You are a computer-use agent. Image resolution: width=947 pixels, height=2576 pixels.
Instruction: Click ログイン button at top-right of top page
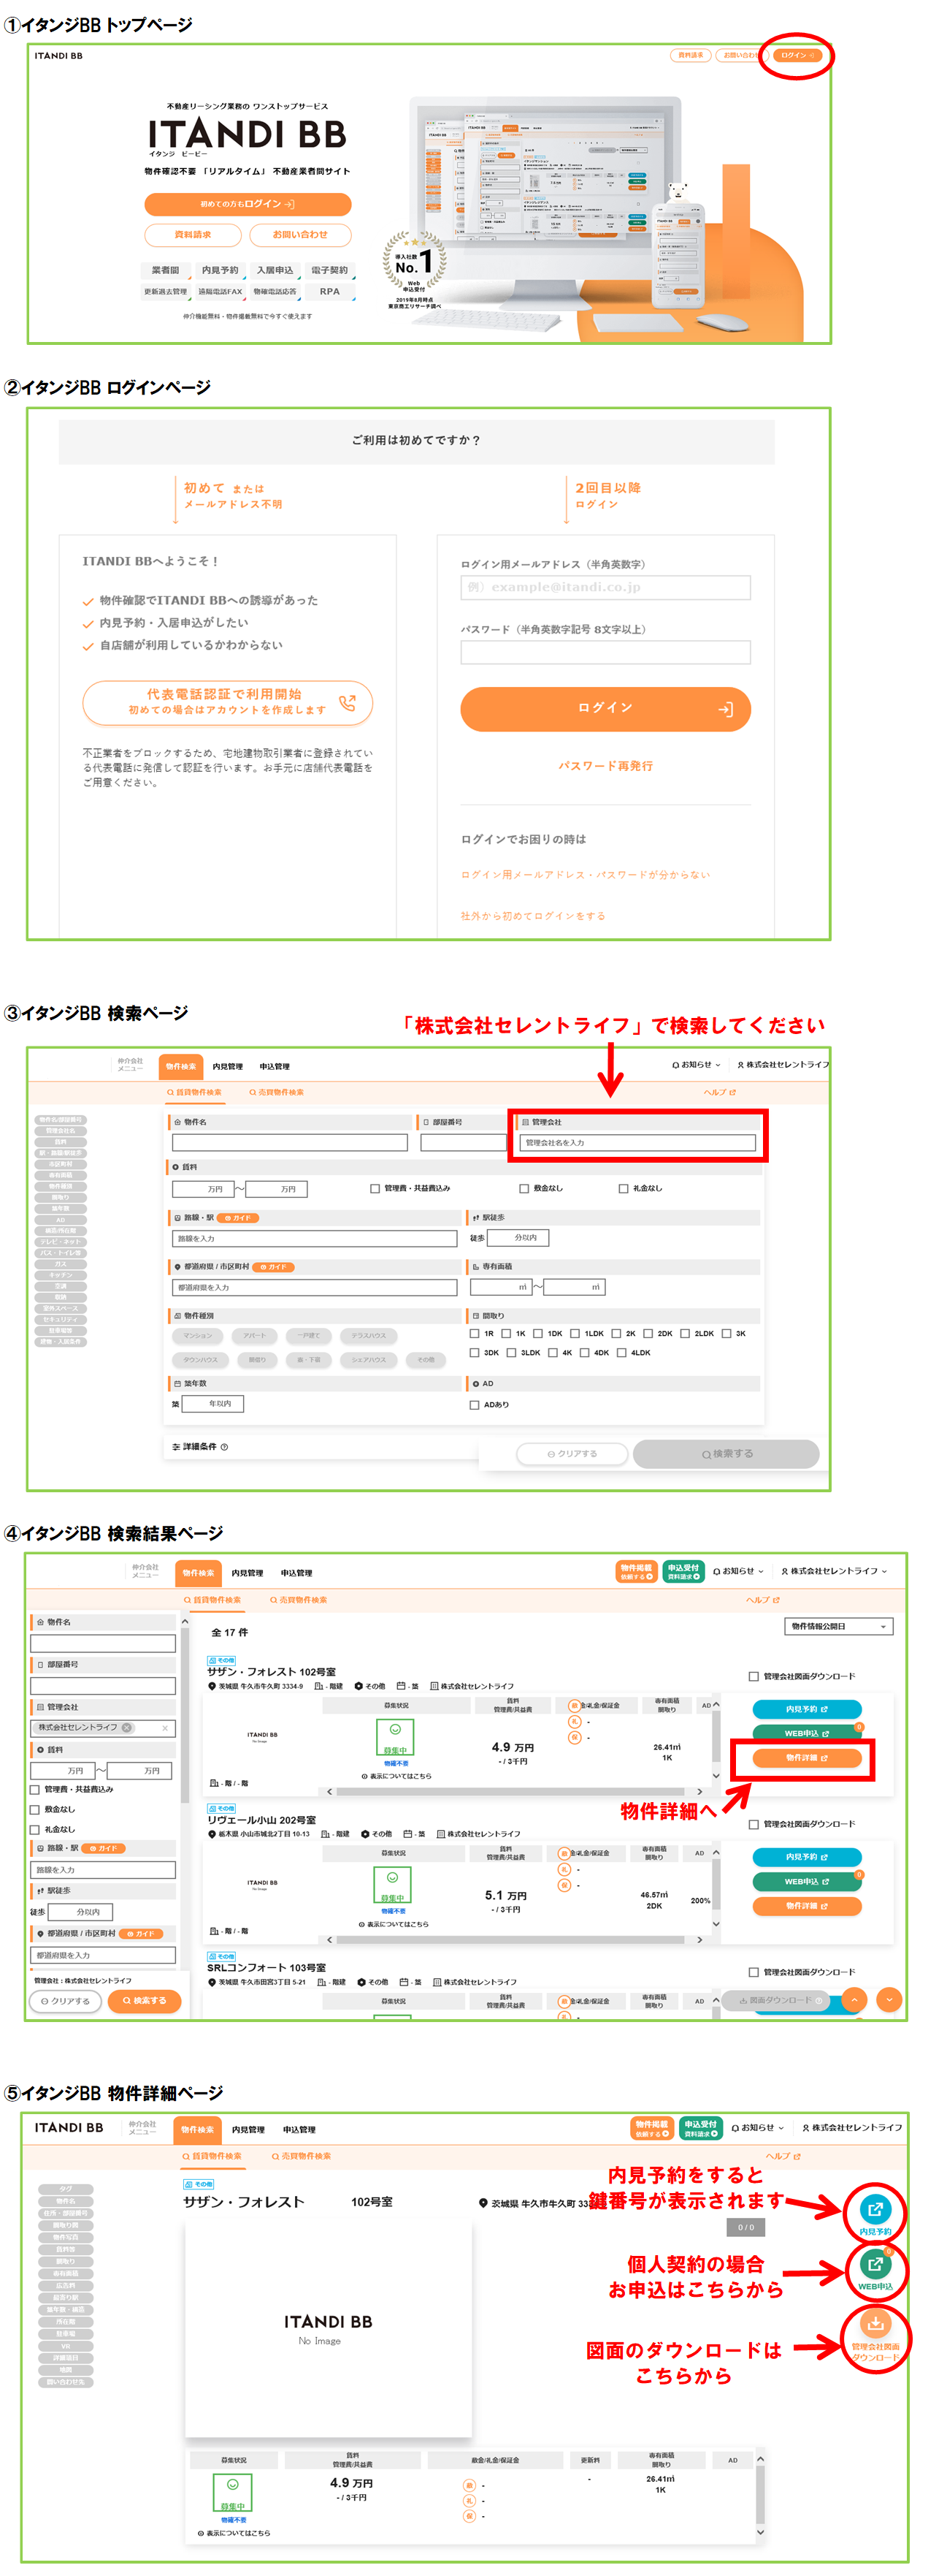[797, 55]
